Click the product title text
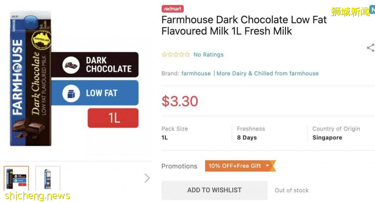 244,25
